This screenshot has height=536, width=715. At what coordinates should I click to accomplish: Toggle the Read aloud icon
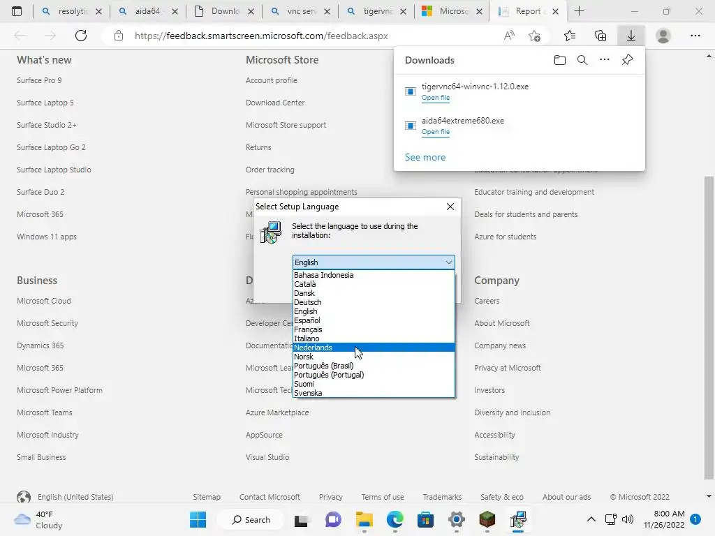point(509,36)
